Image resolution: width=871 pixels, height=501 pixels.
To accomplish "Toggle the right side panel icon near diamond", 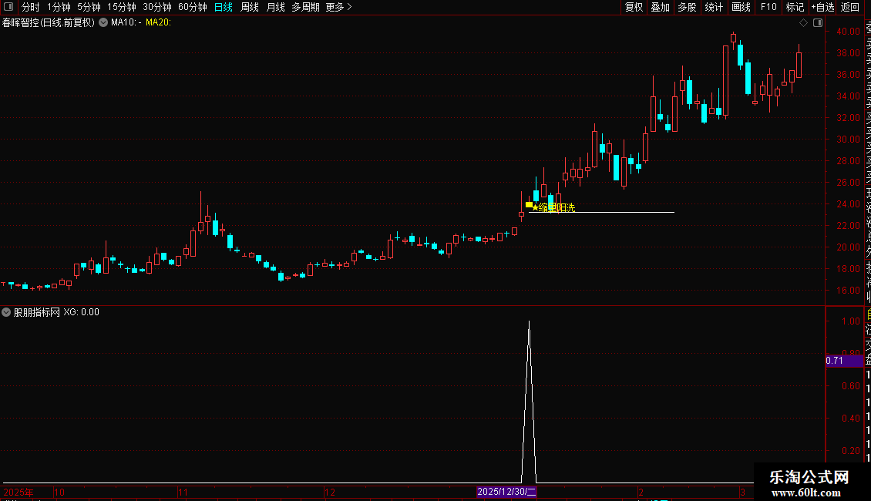I will pos(818,23).
